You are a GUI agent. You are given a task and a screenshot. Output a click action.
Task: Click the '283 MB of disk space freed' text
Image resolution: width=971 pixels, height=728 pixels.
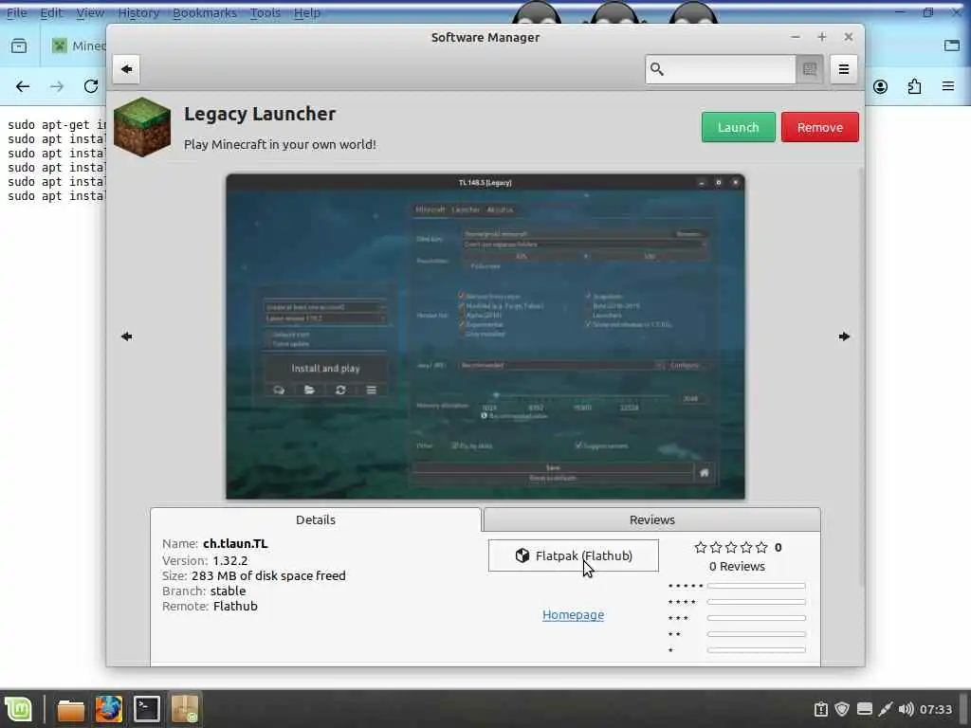268,575
